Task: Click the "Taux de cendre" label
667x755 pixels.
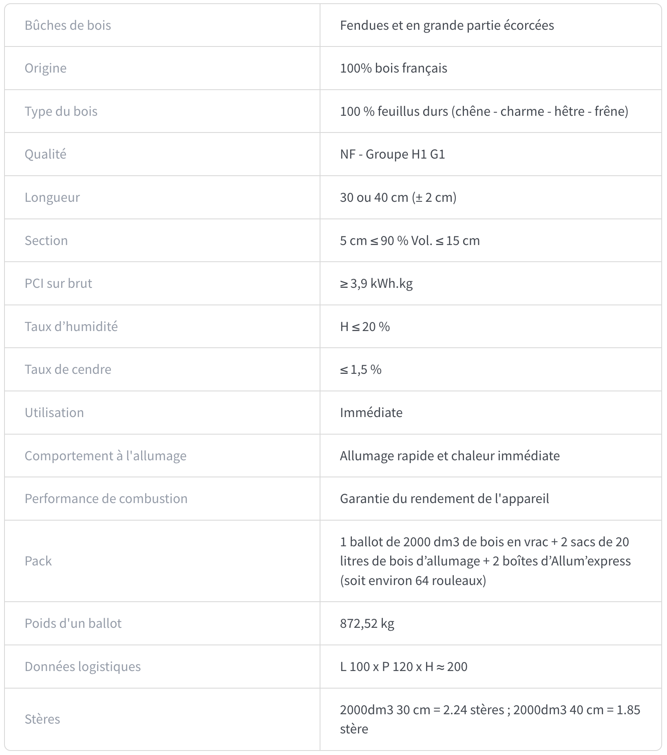Action: tap(68, 369)
